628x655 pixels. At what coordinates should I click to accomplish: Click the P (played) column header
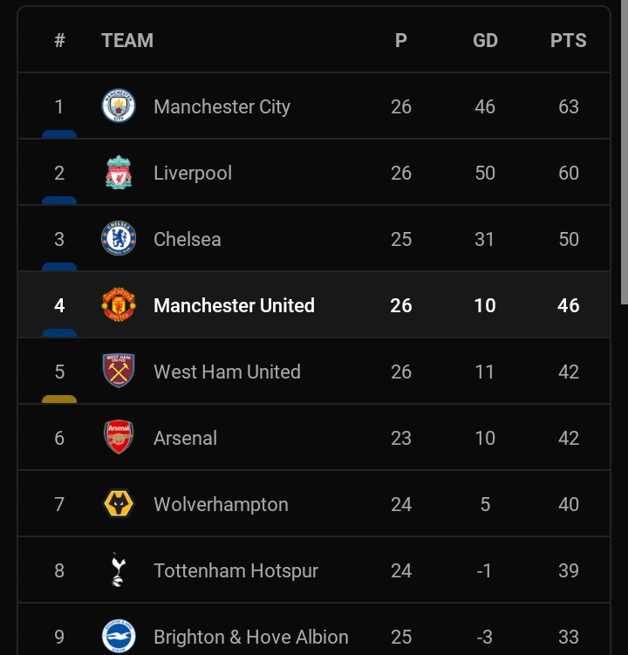tap(401, 40)
